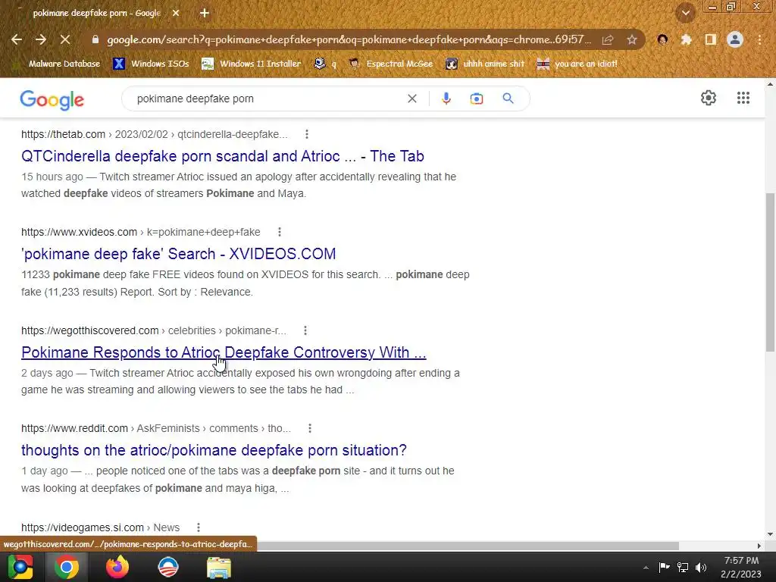776x582 pixels.
Task: Open The Tab QTCinderella article link
Action: (223, 156)
